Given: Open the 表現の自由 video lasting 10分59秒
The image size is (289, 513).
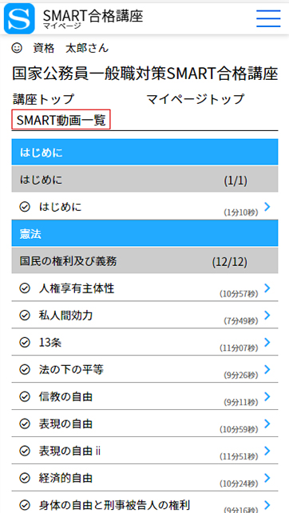Looking at the screenshot, I should 144,424.
